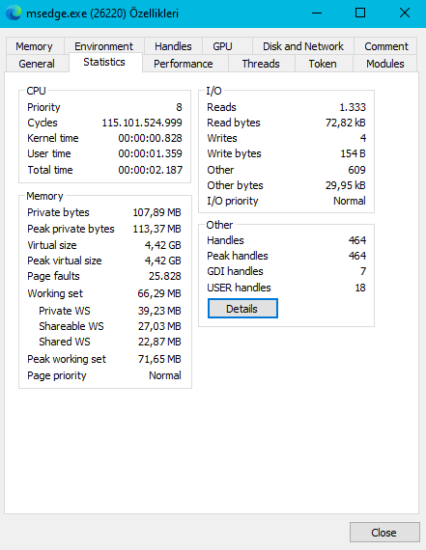This screenshot has width=426, height=550.
Task: Switch to the Memory tab
Action: [x=35, y=46]
